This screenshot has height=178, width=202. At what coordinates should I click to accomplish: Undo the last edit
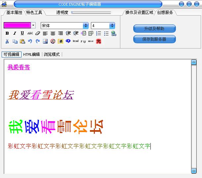click(30, 41)
